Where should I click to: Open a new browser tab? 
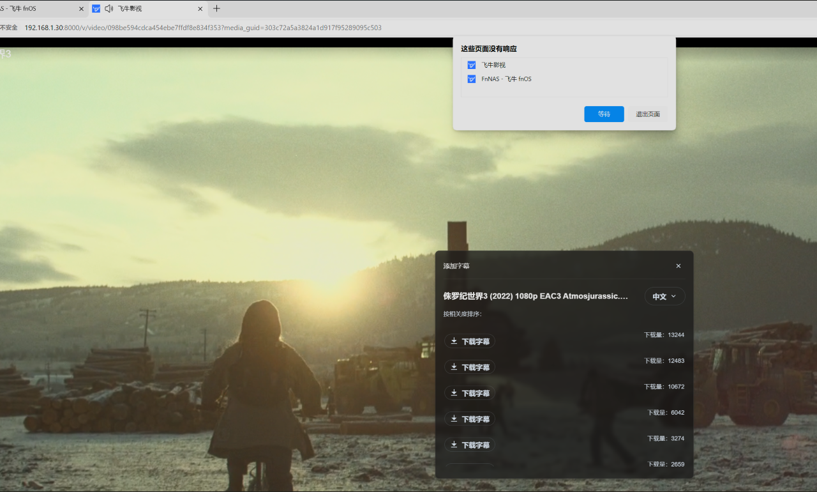coord(216,9)
